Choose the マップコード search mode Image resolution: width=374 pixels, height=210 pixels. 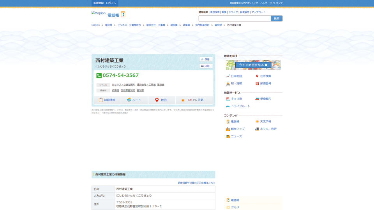[x=258, y=12]
